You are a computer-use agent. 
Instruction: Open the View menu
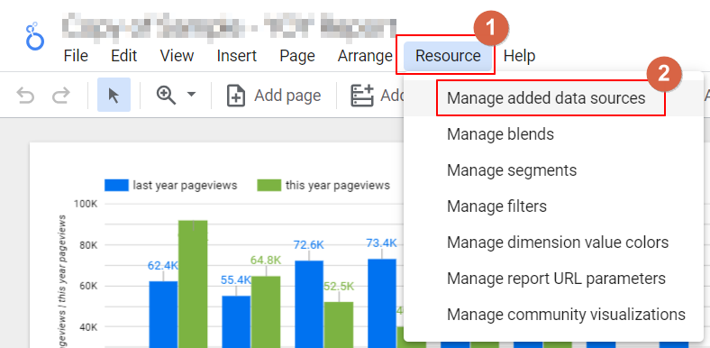pyautogui.click(x=177, y=56)
